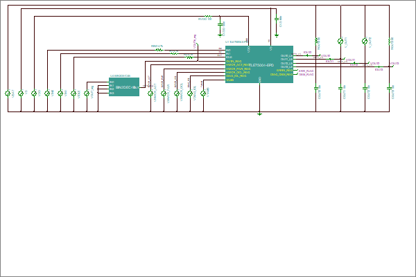
Task: Select the VOUT_reg voltage source symbol
Action: click(87, 93)
